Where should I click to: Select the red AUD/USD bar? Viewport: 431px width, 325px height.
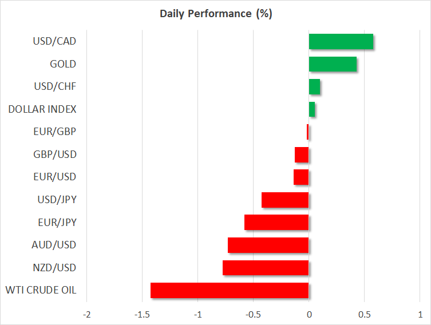268,245
